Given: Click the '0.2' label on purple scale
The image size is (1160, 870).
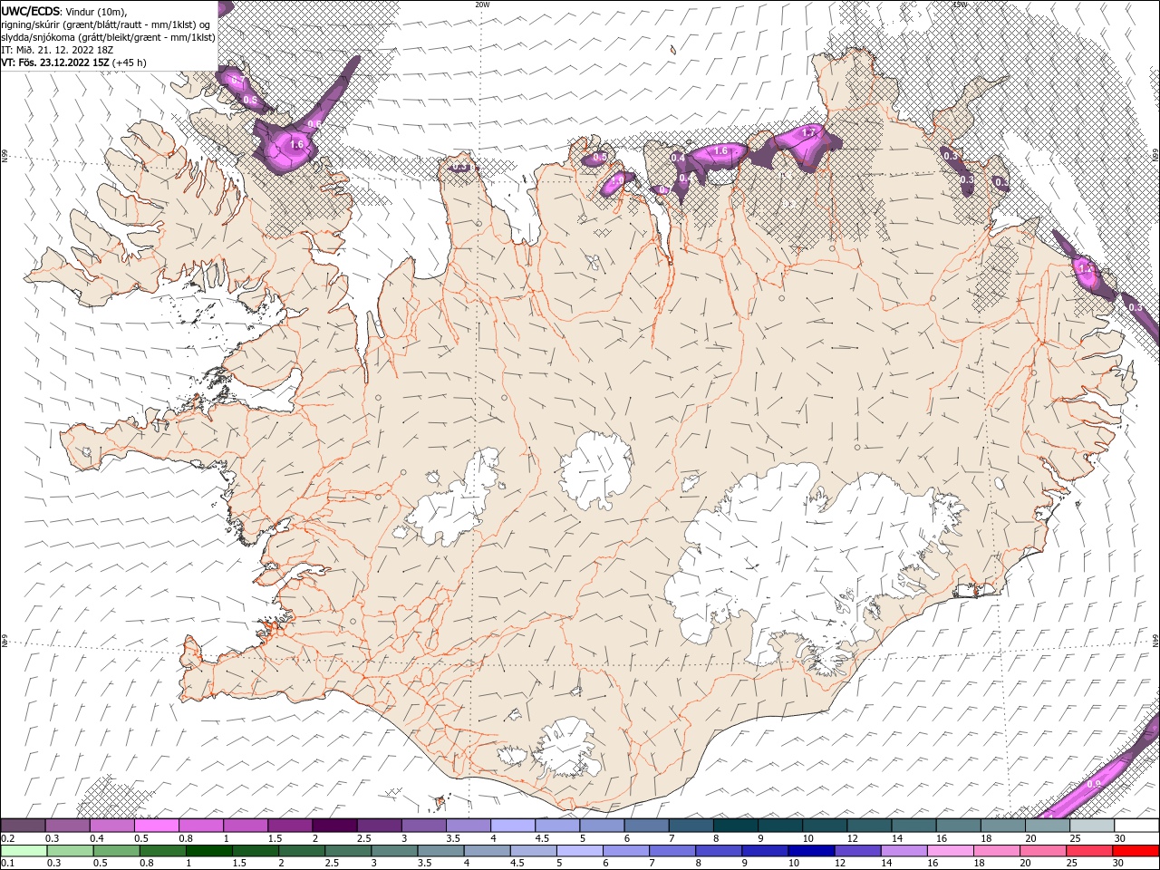Looking at the screenshot, I should (7, 838).
